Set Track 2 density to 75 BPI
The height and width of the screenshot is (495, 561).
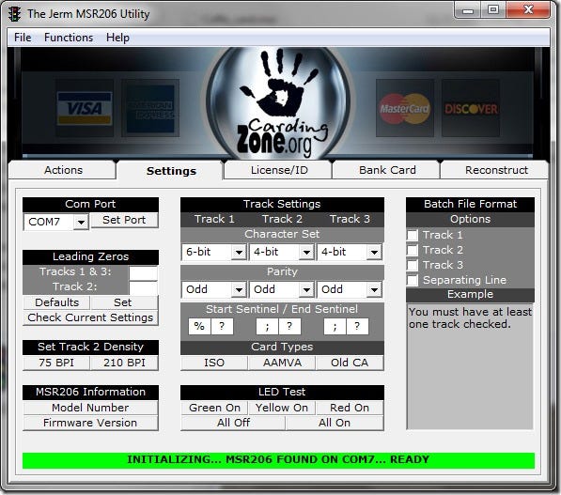point(56,363)
